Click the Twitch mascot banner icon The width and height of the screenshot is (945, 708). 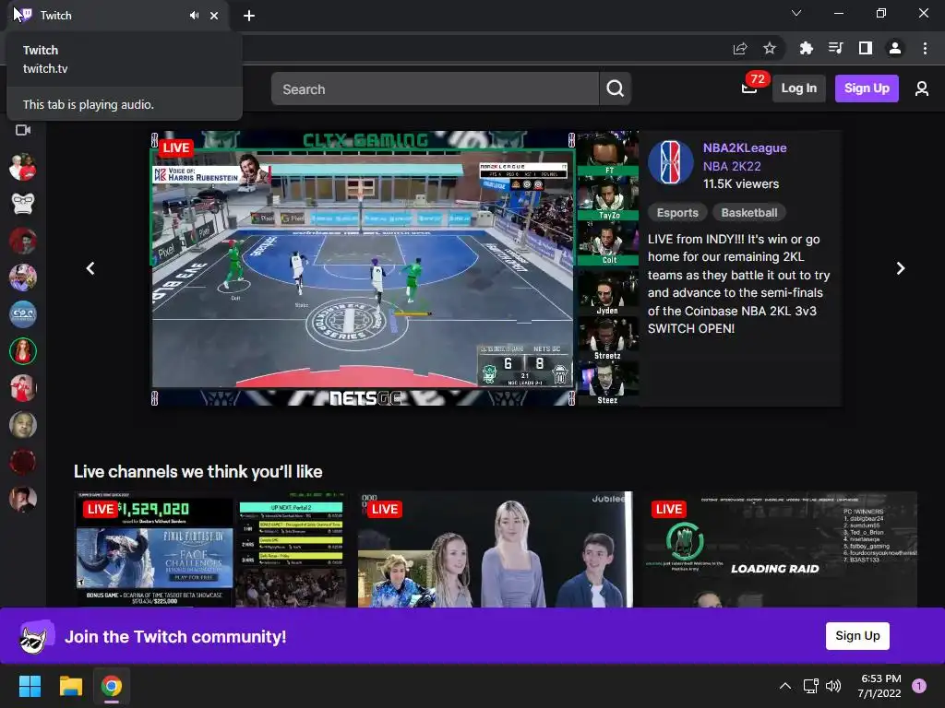coord(35,637)
